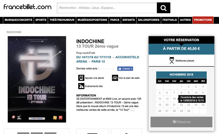219x134 pixels.
Task: Expand the information text with the ellipsis
Action: (132, 110)
